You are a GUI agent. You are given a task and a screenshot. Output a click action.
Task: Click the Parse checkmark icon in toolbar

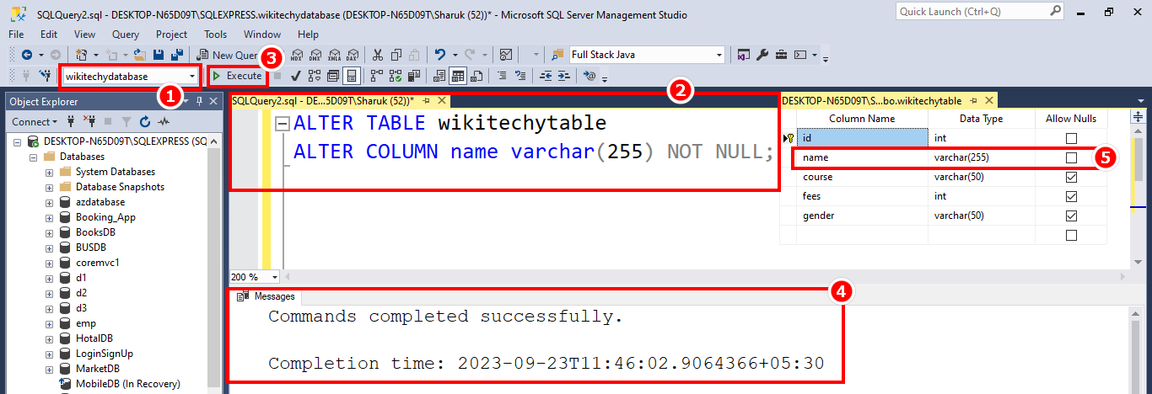(296, 76)
